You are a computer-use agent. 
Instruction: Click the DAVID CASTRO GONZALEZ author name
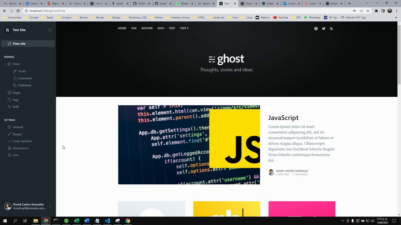(292, 171)
